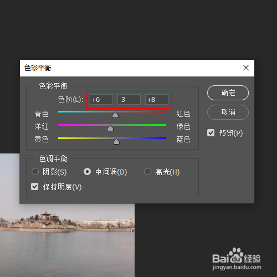
Task: Click the third 色阶 field showing +8
Action: (x=157, y=100)
